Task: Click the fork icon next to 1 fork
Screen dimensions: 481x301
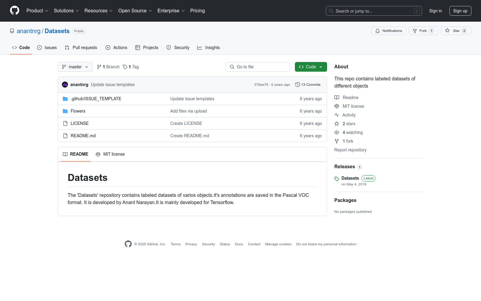Action: (337, 141)
